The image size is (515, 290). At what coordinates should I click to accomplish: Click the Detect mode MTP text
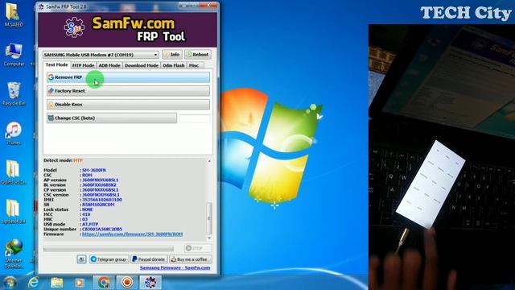tap(78, 160)
